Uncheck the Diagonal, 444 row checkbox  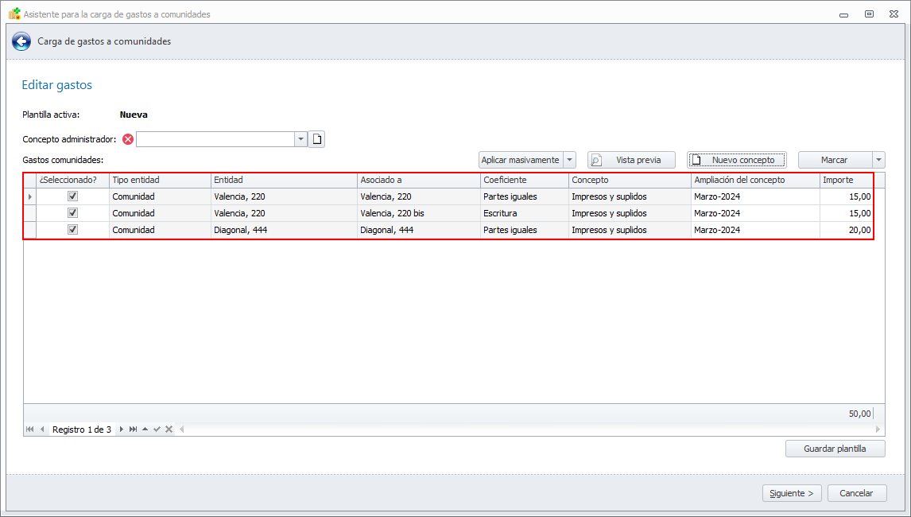(x=72, y=230)
